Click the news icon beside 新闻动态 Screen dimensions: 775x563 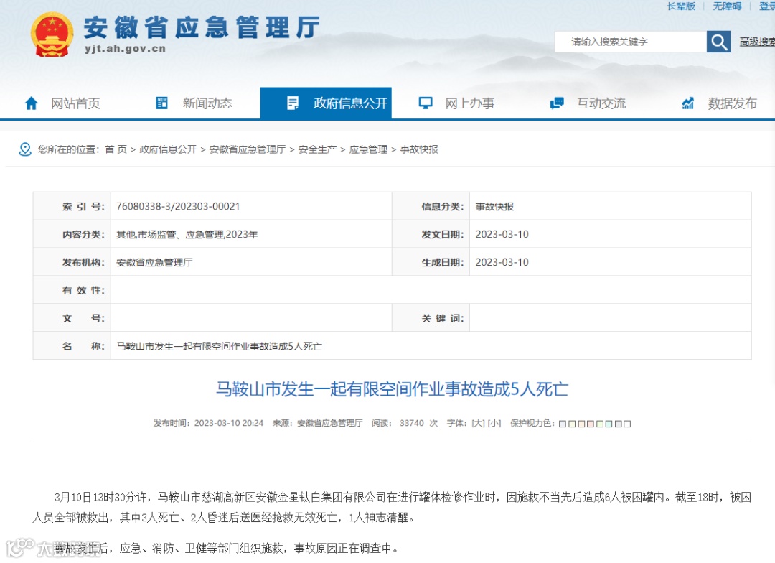(x=161, y=103)
